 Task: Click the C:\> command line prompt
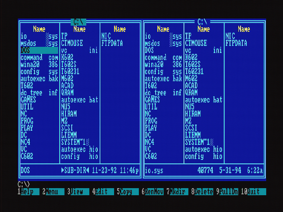pyautogui.click(x=24, y=184)
